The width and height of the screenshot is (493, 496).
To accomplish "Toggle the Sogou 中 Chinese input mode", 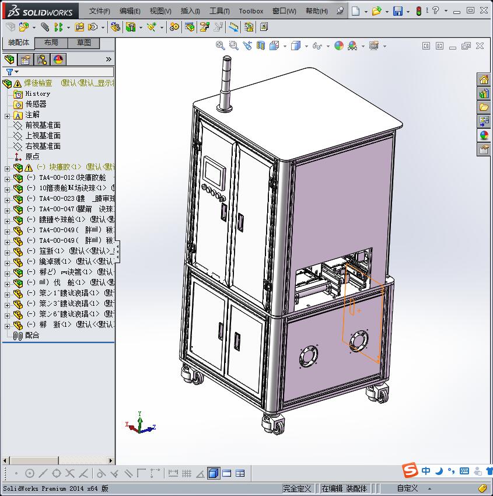I will (x=426, y=471).
